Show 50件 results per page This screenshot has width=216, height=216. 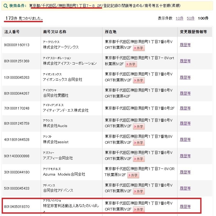pos(190,18)
